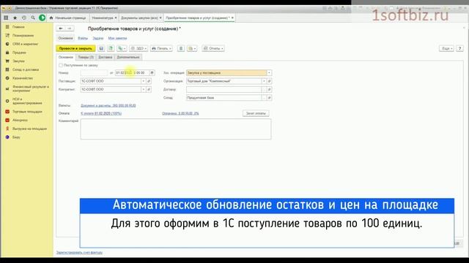
Task: Open the Оплачено payment link
Action: [x=180, y=113]
